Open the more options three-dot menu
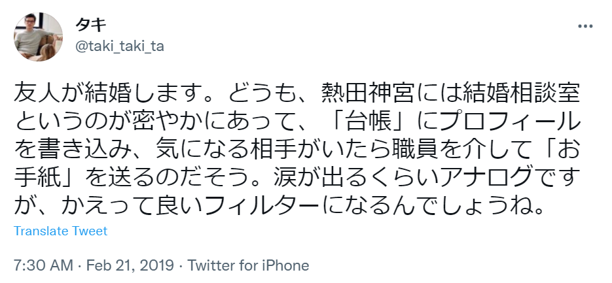 (585, 27)
